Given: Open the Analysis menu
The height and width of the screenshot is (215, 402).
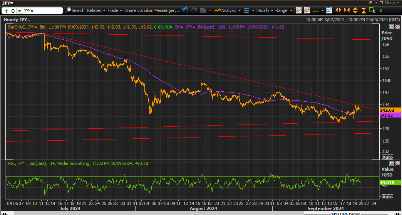Looking at the screenshot, I should [x=228, y=10].
